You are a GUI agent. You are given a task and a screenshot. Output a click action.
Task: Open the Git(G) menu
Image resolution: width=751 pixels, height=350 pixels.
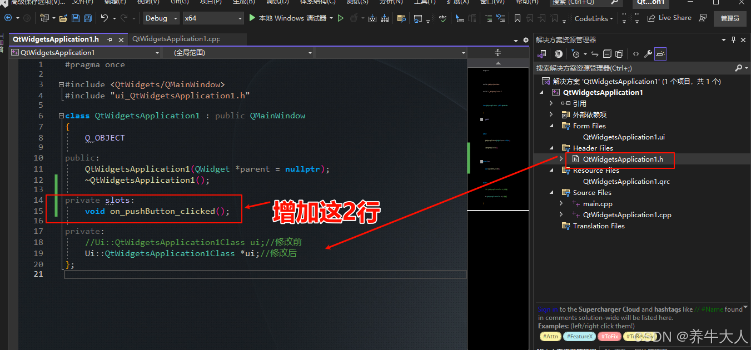(180, 2)
